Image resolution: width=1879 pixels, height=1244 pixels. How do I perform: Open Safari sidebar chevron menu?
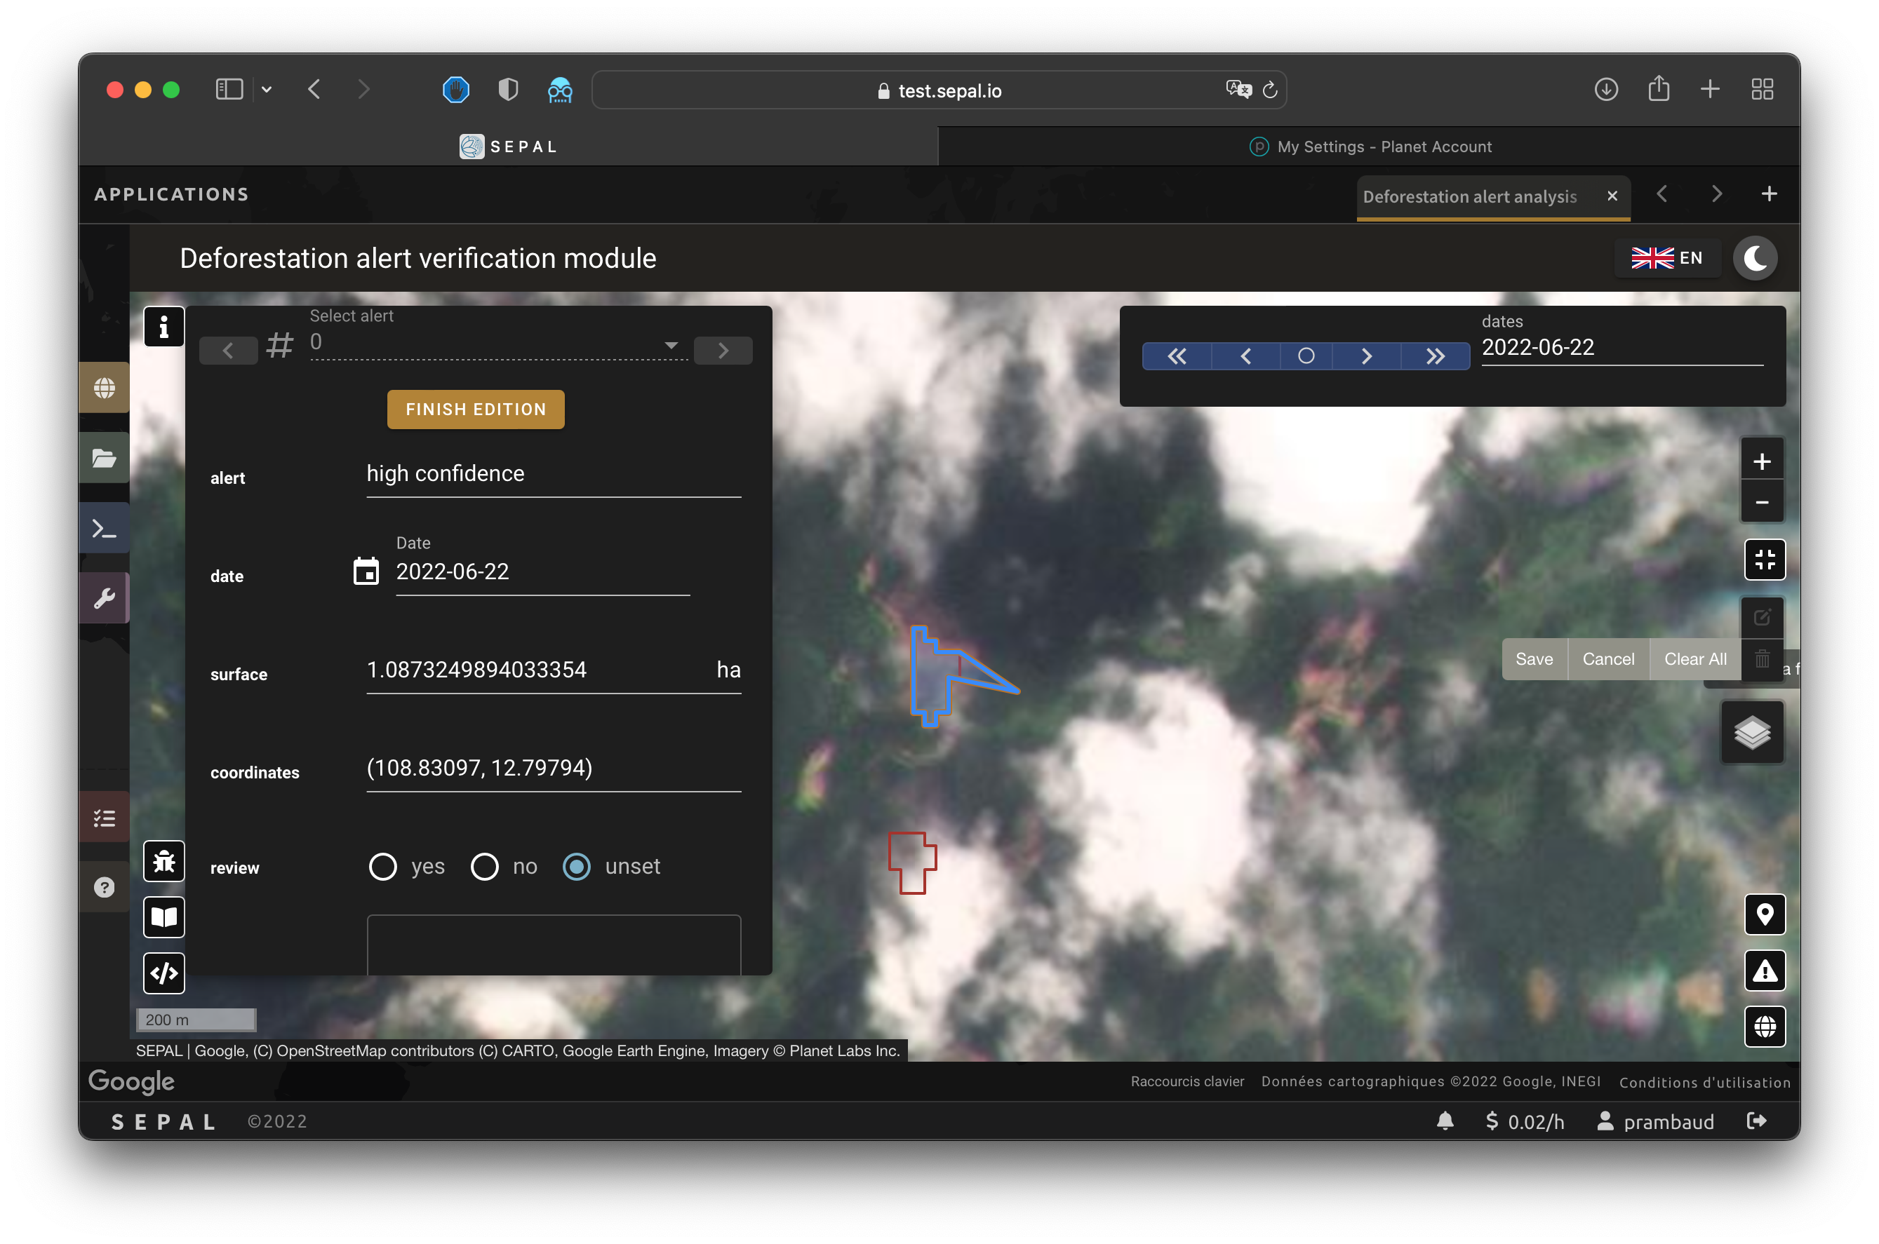click(267, 90)
